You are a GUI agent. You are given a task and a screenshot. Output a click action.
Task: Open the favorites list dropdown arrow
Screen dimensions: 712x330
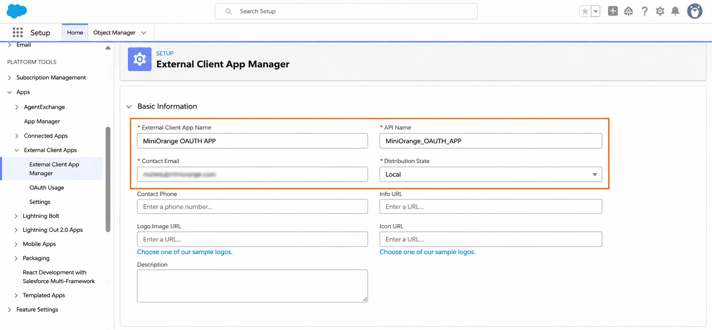(x=596, y=11)
